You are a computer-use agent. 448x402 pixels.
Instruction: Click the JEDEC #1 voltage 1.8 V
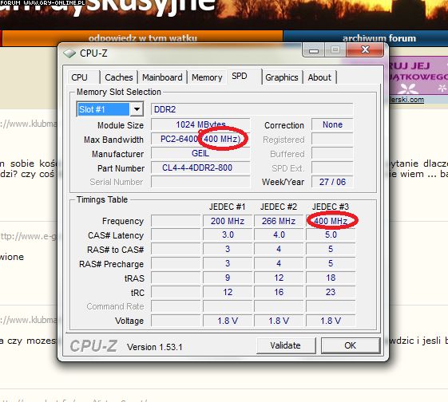(x=228, y=321)
